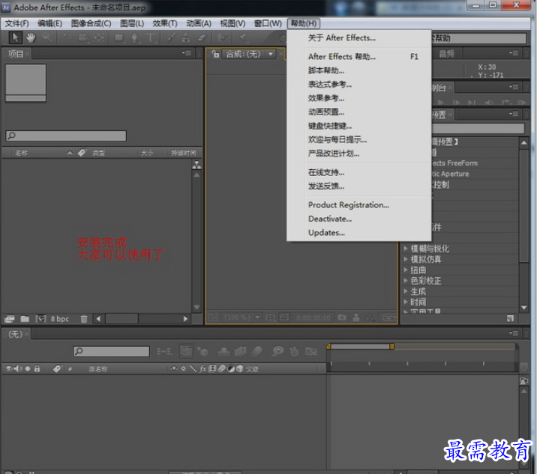Toggle the lock column header in timeline
The height and width of the screenshot is (474, 537).
click(37, 368)
